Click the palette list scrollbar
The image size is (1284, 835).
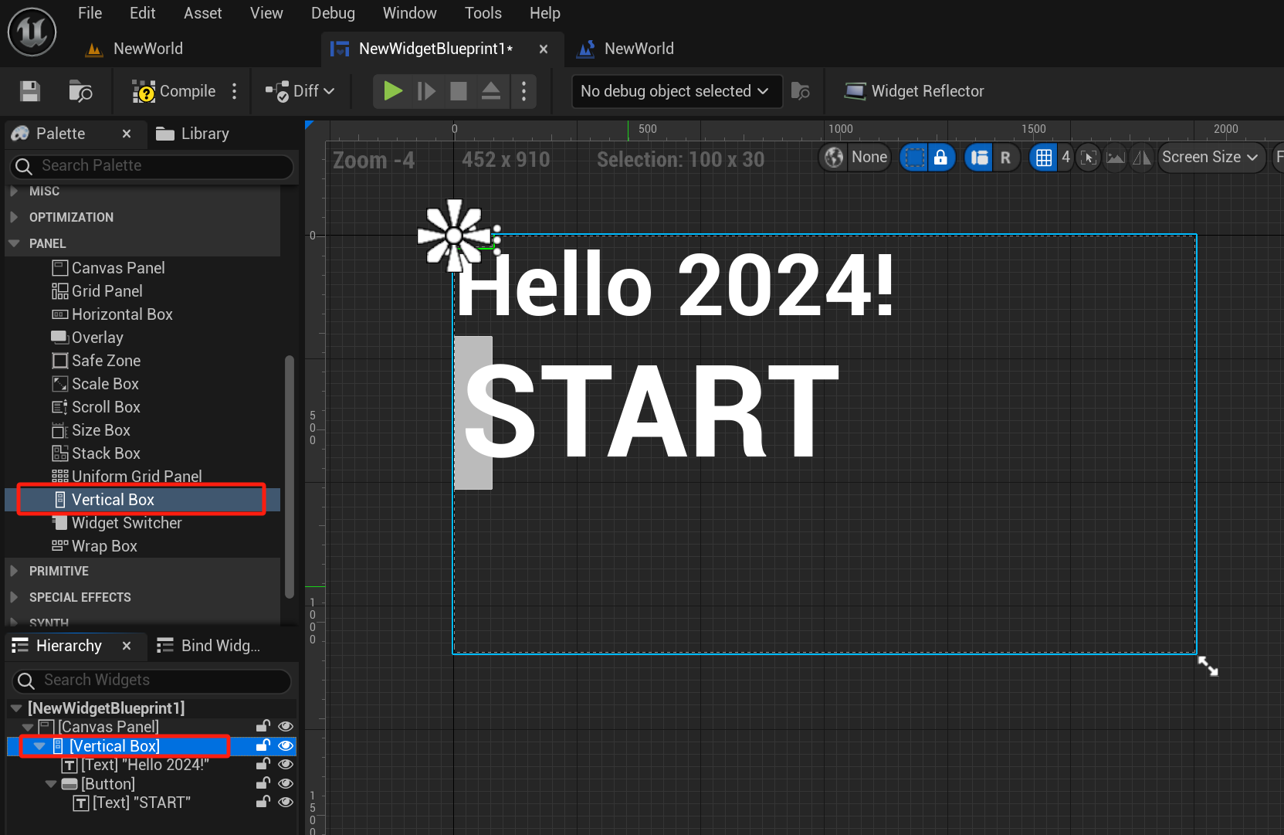(290, 476)
